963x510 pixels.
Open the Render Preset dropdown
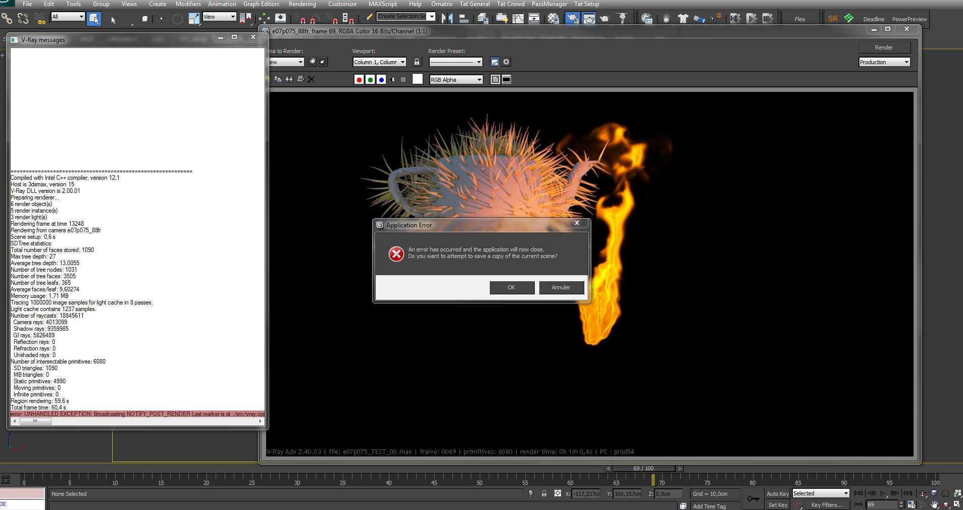pyautogui.click(x=456, y=62)
